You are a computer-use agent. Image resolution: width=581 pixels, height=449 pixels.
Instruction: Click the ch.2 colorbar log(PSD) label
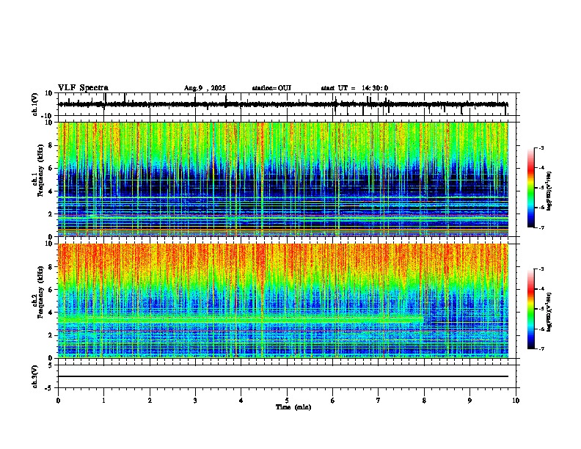549,312
